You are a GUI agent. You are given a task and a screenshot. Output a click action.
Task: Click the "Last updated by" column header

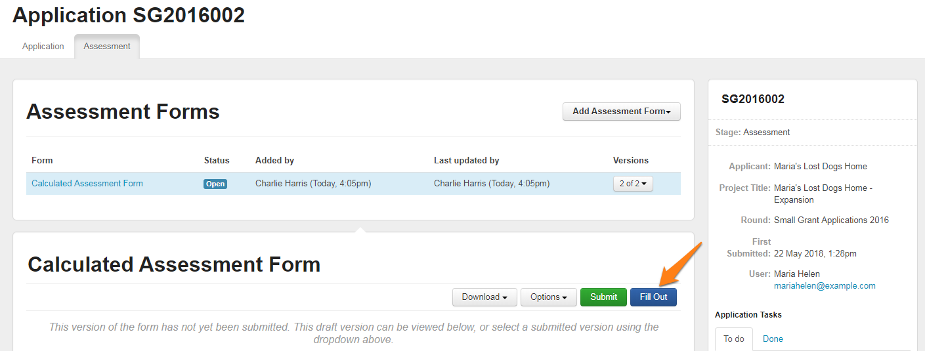click(466, 161)
